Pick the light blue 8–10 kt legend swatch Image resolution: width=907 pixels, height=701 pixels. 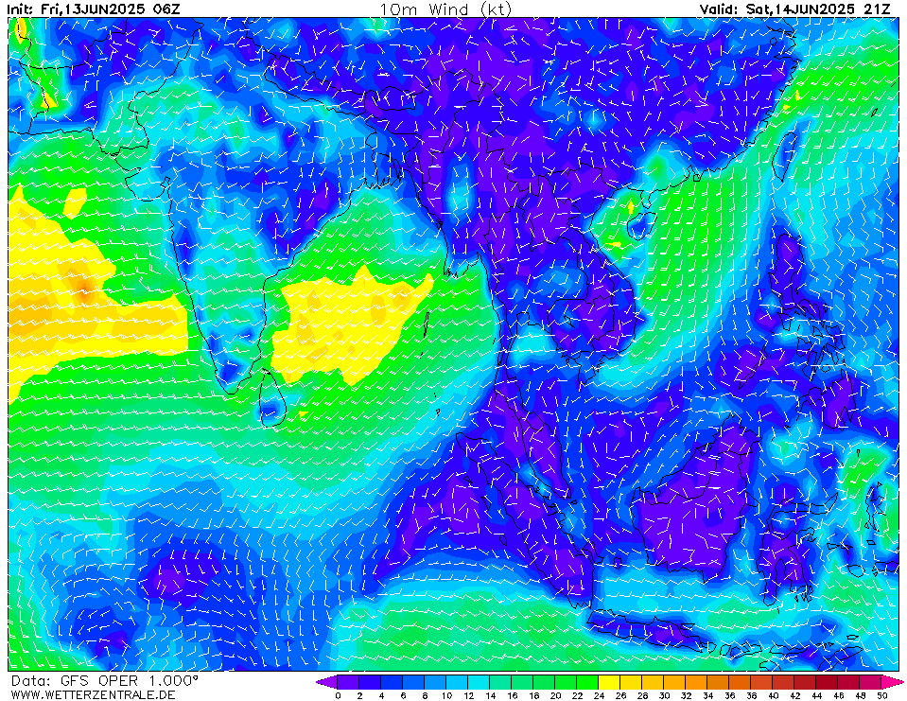tap(435, 682)
